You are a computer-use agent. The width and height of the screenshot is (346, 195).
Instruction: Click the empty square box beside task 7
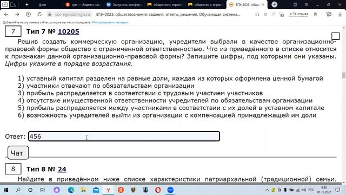(x=335, y=36)
